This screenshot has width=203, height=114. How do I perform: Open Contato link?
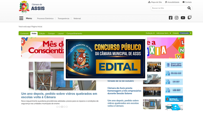click(x=187, y=2)
